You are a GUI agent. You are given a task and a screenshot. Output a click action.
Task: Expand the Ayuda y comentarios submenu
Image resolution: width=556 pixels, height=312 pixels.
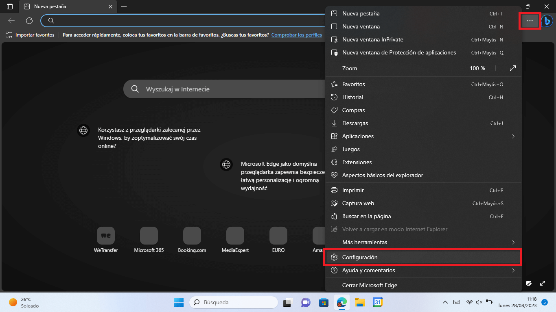(x=423, y=270)
